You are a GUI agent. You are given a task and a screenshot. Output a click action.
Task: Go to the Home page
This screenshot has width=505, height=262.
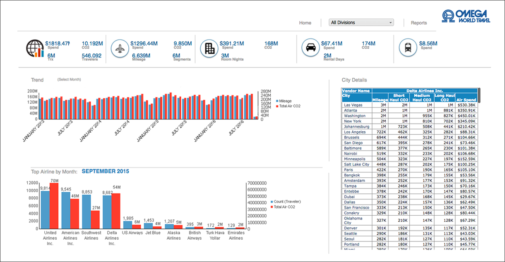click(x=305, y=23)
